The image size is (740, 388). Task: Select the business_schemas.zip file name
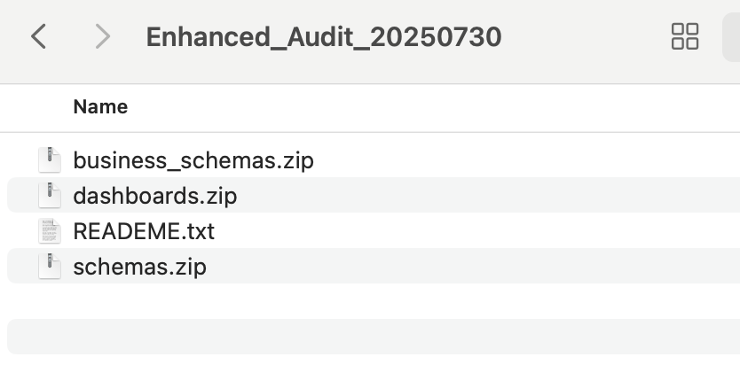[x=193, y=160]
